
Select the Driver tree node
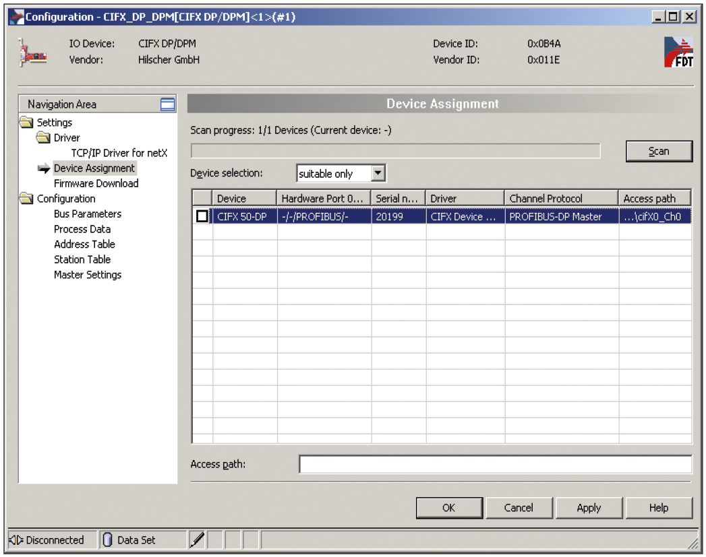click(x=67, y=137)
